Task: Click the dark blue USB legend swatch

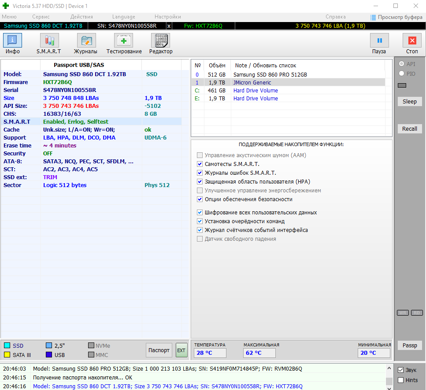Action: click(49, 355)
